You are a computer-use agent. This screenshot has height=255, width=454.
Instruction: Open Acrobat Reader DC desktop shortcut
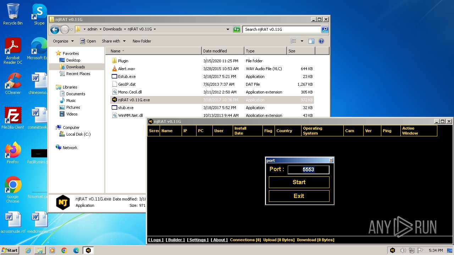click(13, 51)
